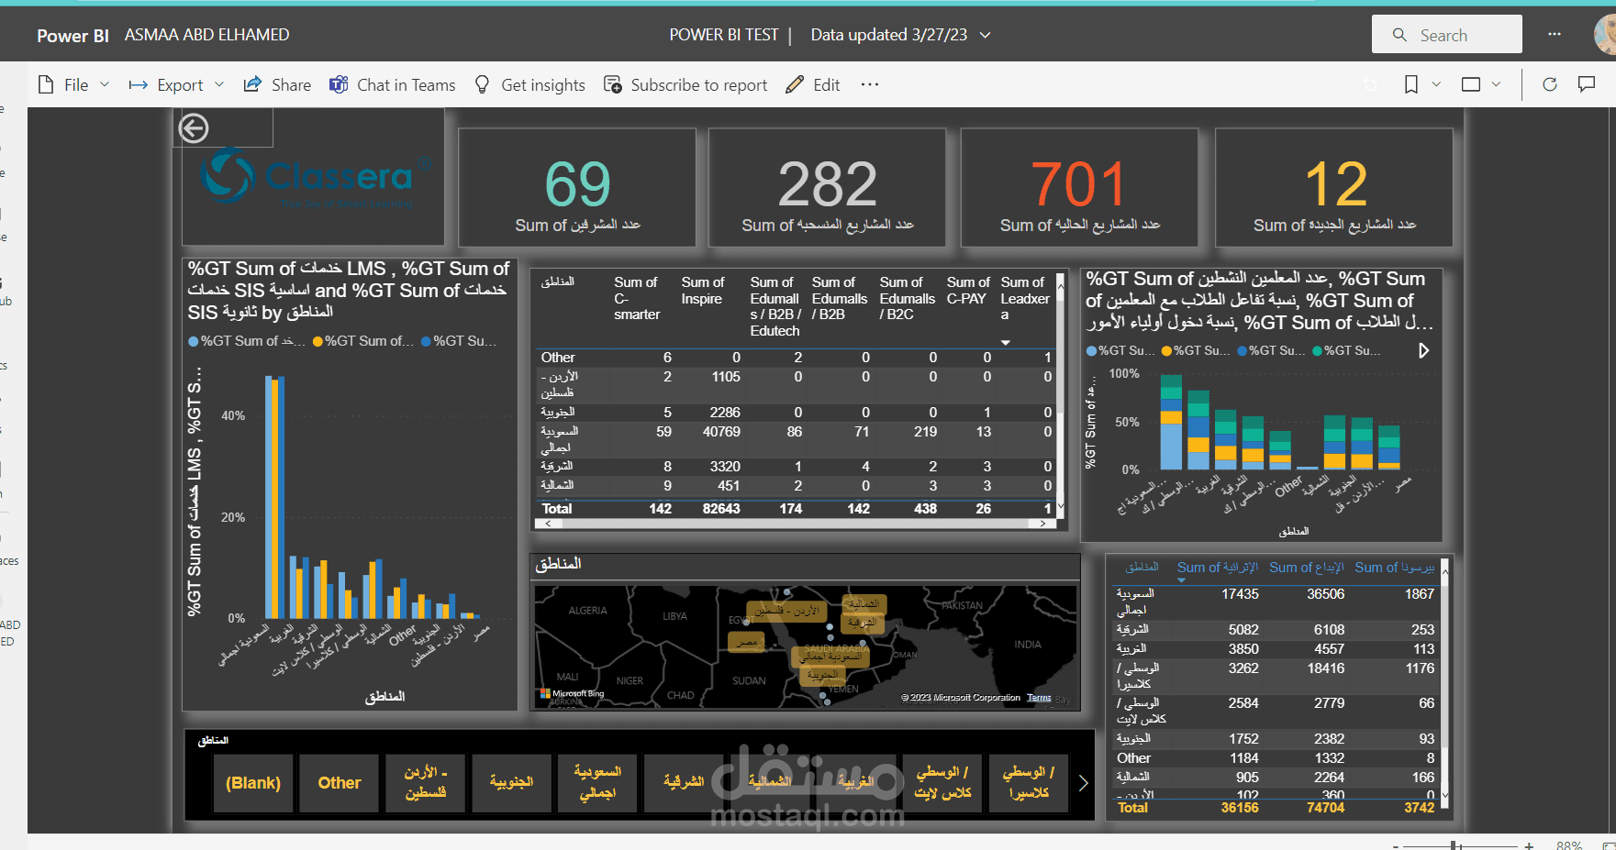Click the scroll left arrow in top table
Viewport: 1616px width, 850px height.
(548, 524)
